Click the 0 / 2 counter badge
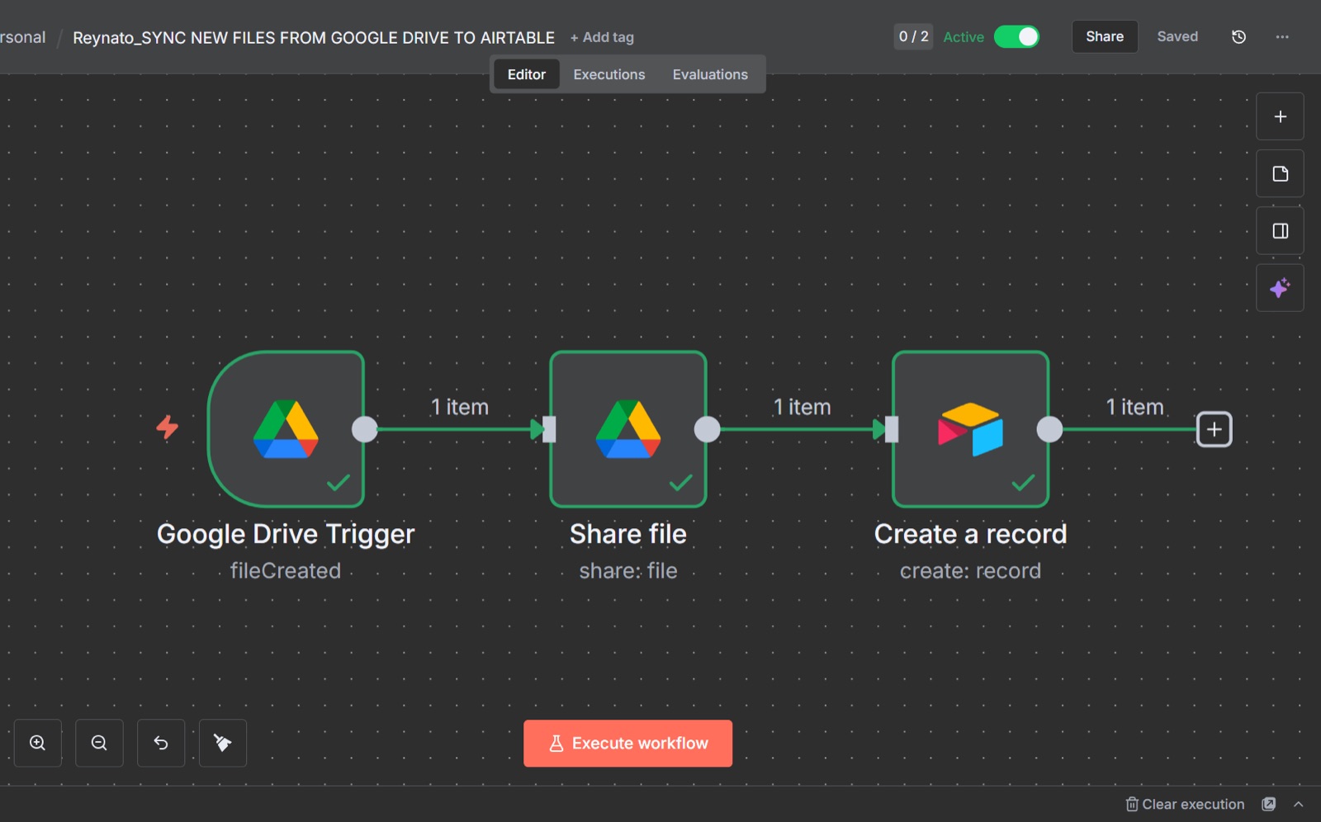Viewport: 1321px width, 822px height. pyautogui.click(x=914, y=36)
